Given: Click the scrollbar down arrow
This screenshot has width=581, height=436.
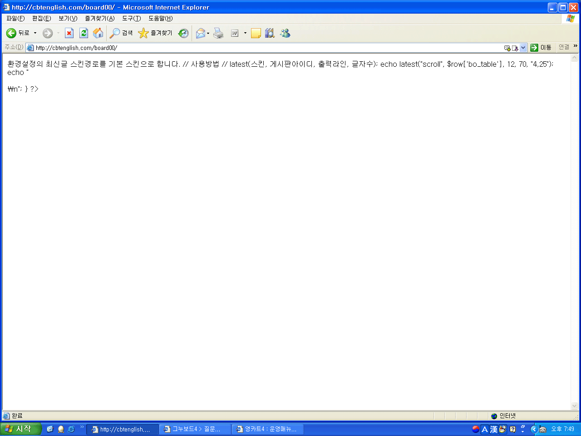Looking at the screenshot, I should (x=575, y=406).
